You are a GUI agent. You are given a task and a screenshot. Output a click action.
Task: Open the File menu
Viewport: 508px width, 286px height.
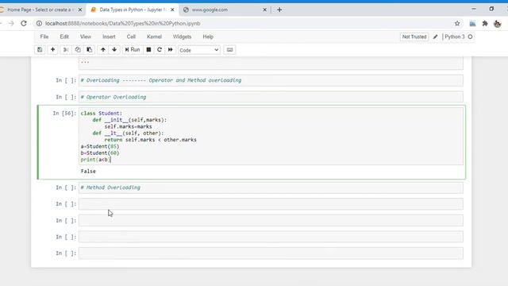(x=44, y=37)
